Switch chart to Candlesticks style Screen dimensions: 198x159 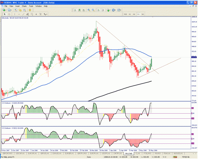pos(80,10)
